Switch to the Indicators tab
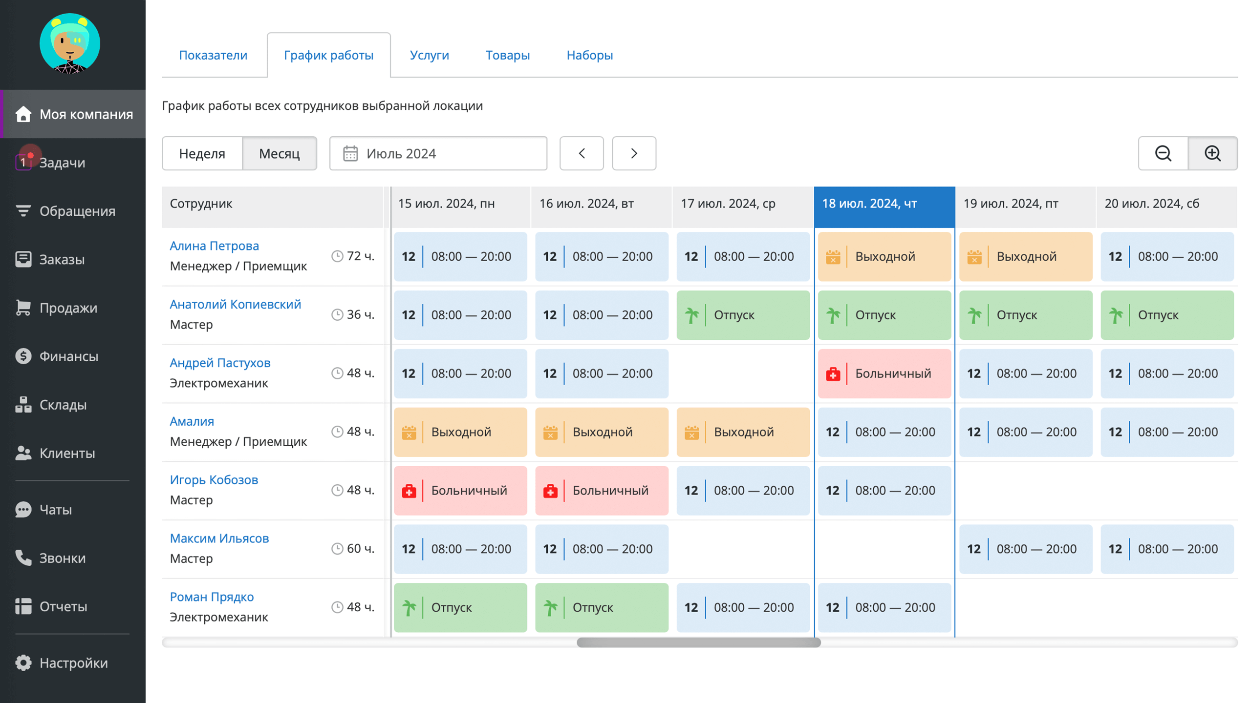 coord(213,55)
